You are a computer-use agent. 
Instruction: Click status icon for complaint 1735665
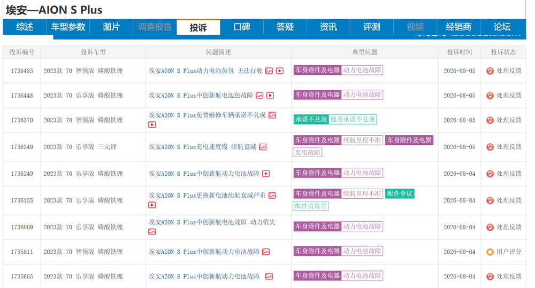pos(490,276)
